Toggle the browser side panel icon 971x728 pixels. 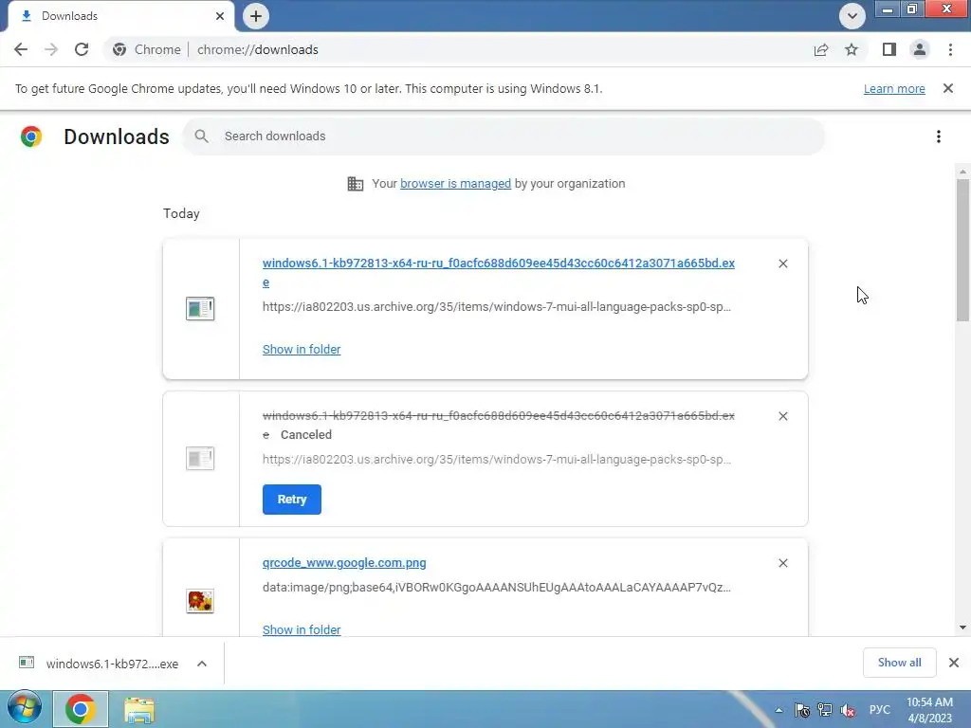889,49
